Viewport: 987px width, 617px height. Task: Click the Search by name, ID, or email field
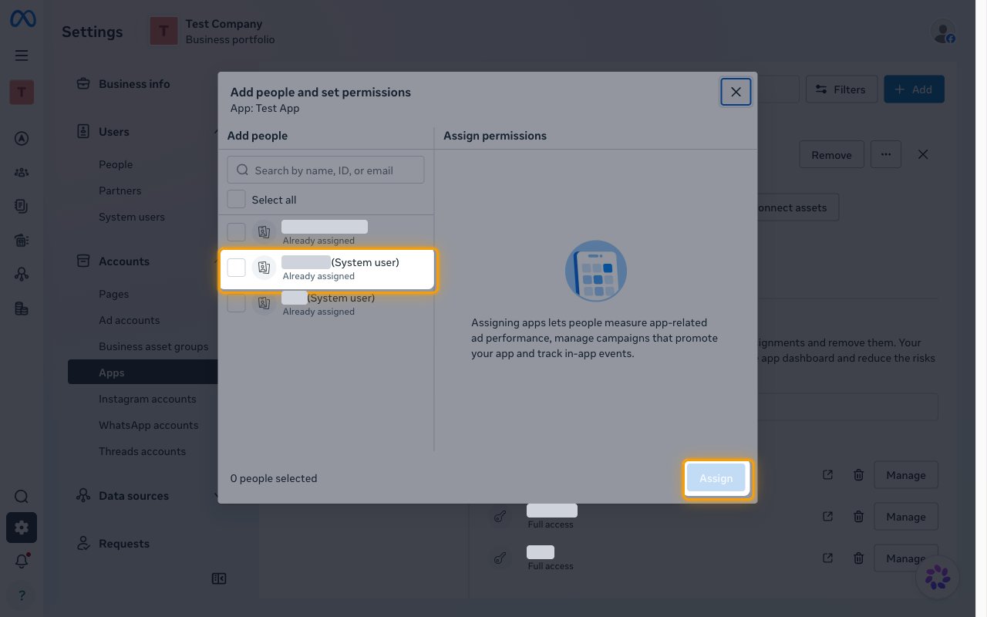coord(326,170)
